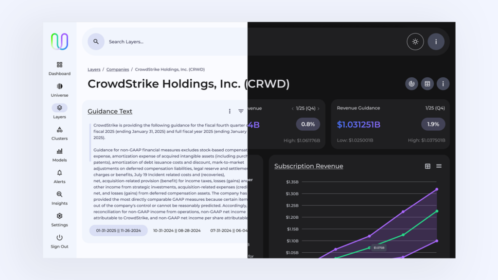
Task: Open the Guidance Text filter icon
Action: point(241,111)
